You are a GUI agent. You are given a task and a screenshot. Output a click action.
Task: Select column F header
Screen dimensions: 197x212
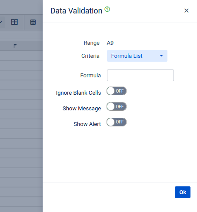[x=15, y=46]
